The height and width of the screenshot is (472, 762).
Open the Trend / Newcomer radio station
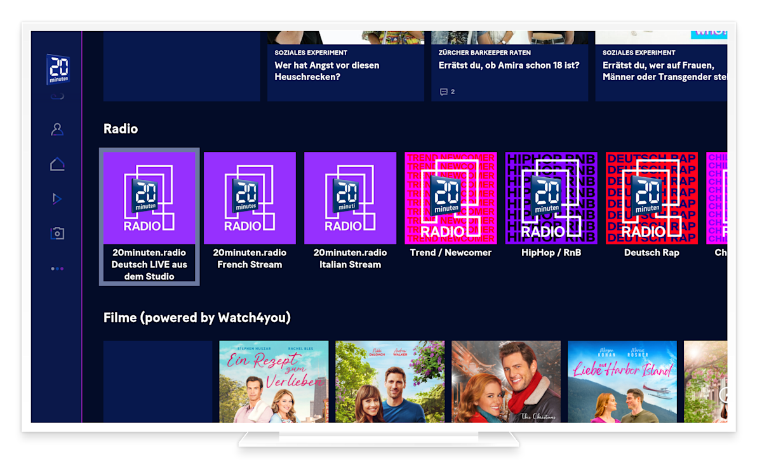tap(451, 205)
